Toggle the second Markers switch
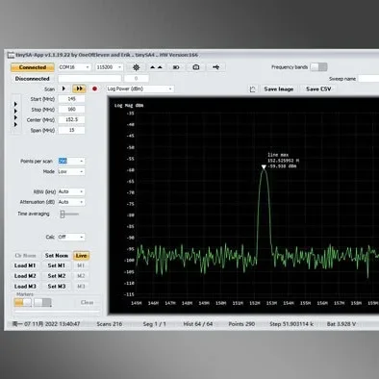Viewport: 379px width, 379px height. 42,302
